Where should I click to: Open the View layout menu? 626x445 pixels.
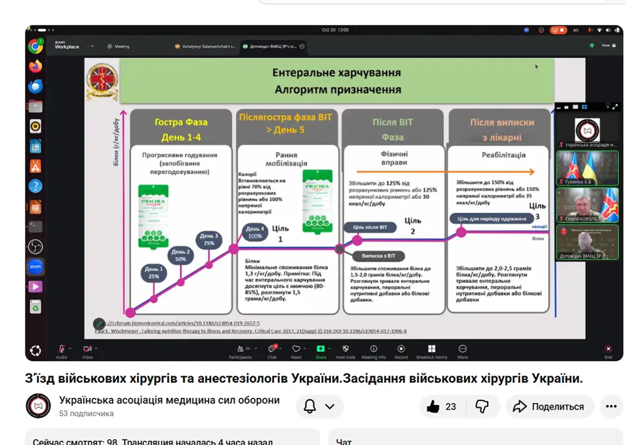click(x=605, y=46)
